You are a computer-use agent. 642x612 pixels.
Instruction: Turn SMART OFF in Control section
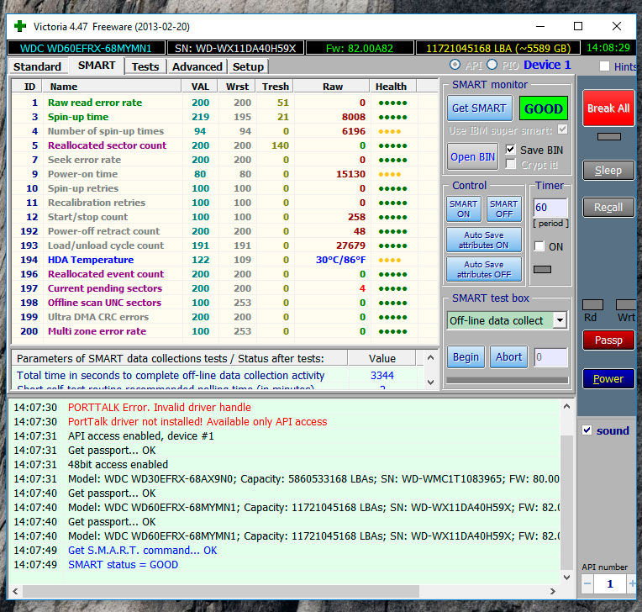(x=503, y=208)
